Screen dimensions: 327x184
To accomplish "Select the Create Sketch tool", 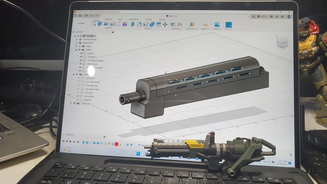I will click(x=94, y=24).
